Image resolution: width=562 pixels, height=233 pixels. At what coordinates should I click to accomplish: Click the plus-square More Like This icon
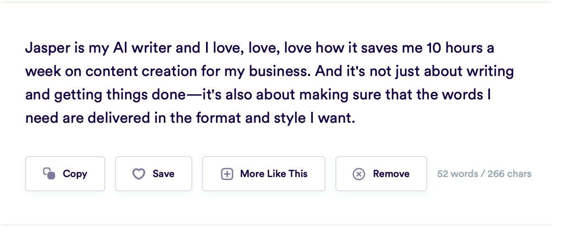click(x=227, y=174)
